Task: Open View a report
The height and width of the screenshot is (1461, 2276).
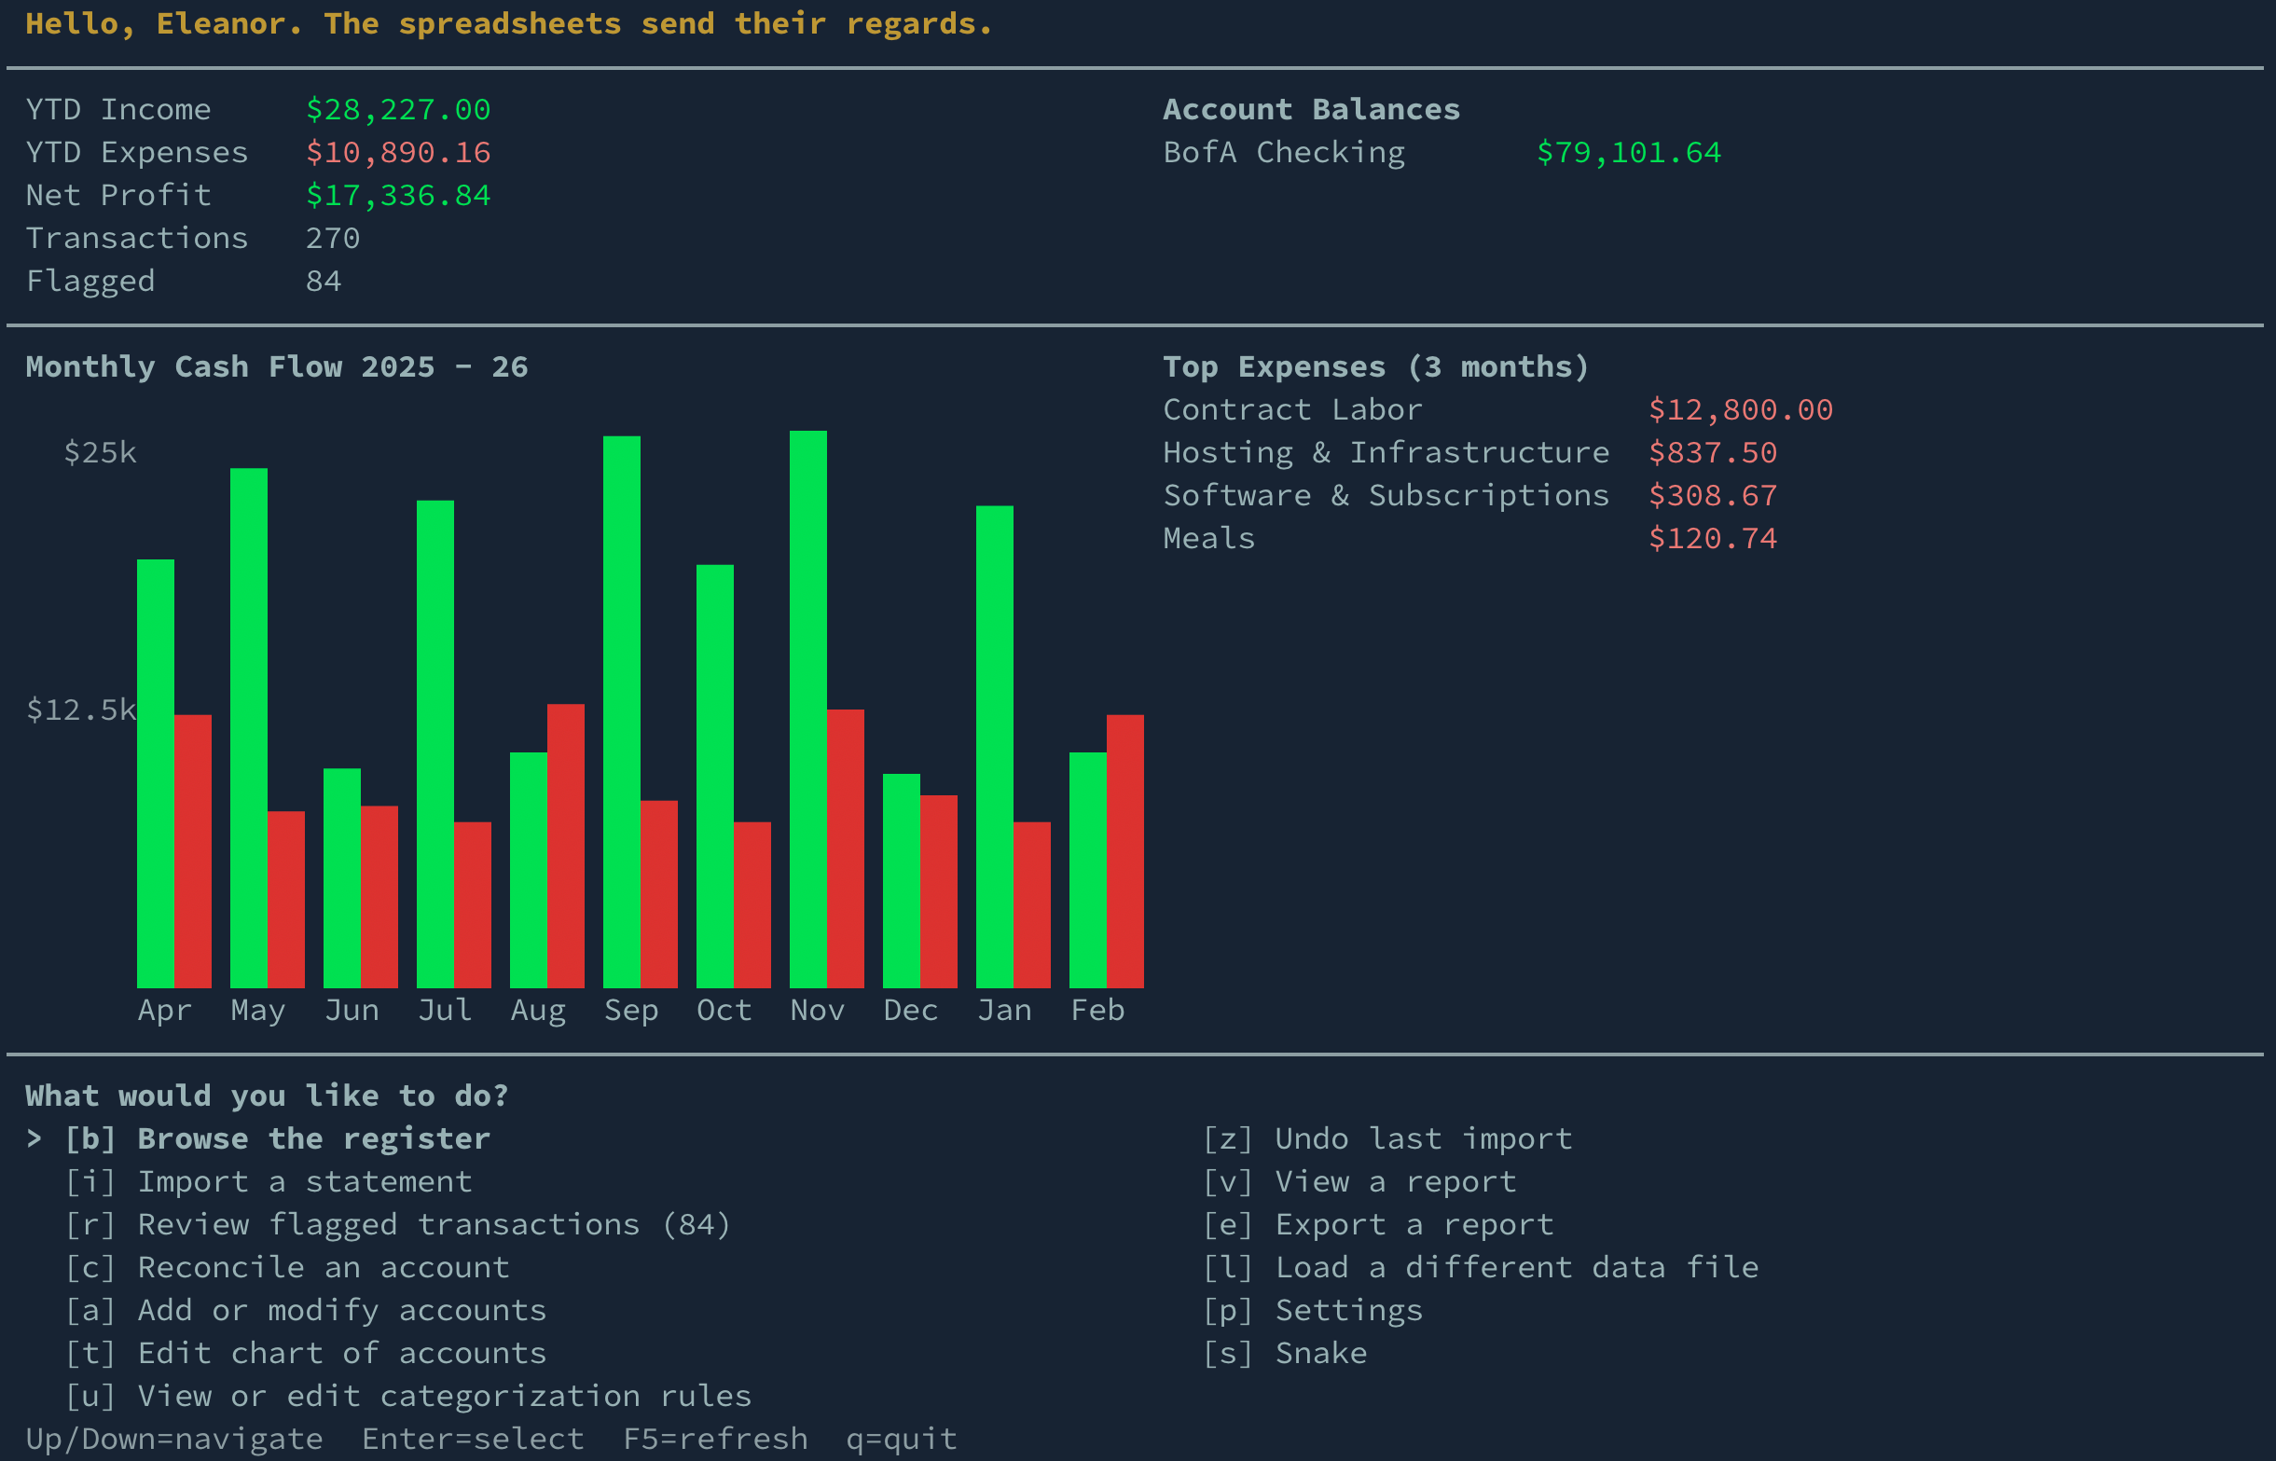Action: tap(1360, 1181)
